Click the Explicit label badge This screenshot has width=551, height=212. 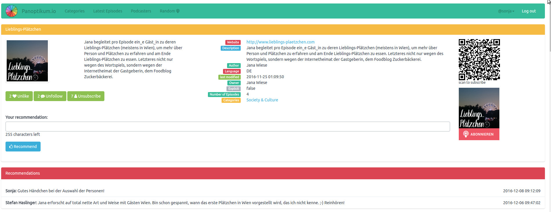click(233, 89)
